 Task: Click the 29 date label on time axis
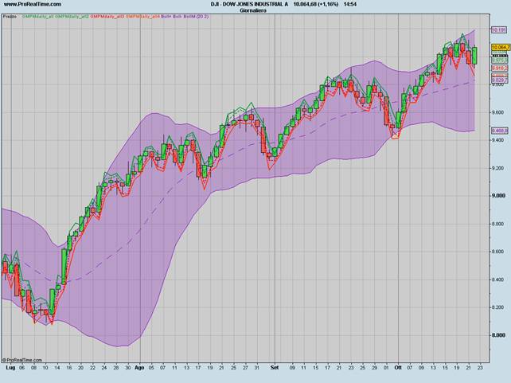(374, 367)
